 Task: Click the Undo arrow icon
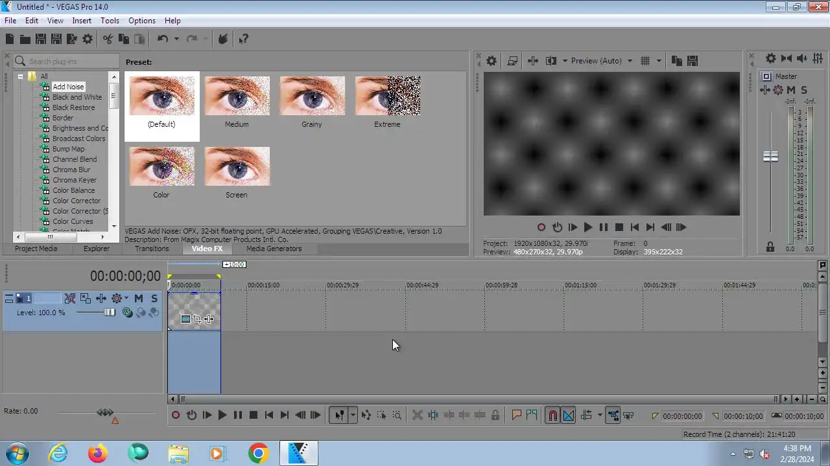point(163,39)
